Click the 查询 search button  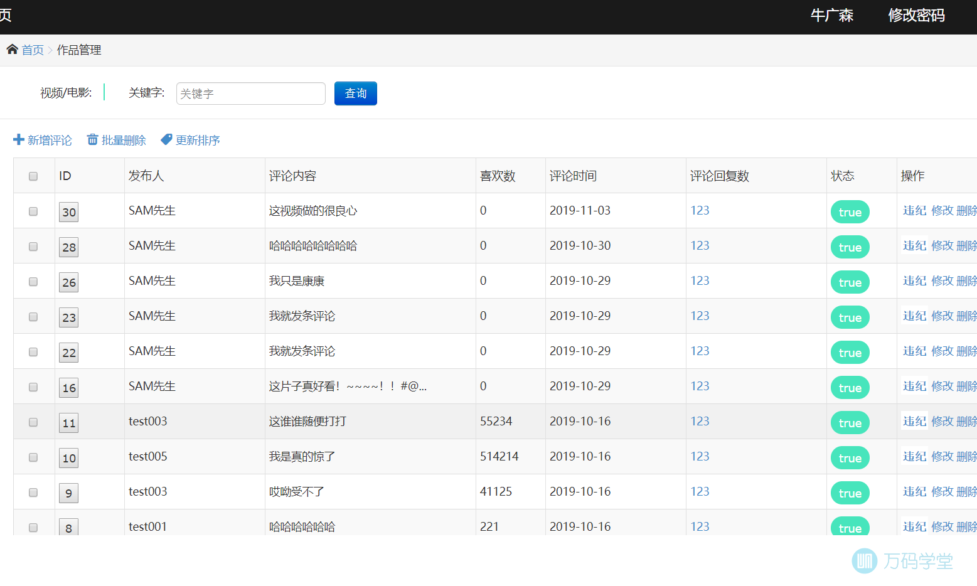(356, 93)
